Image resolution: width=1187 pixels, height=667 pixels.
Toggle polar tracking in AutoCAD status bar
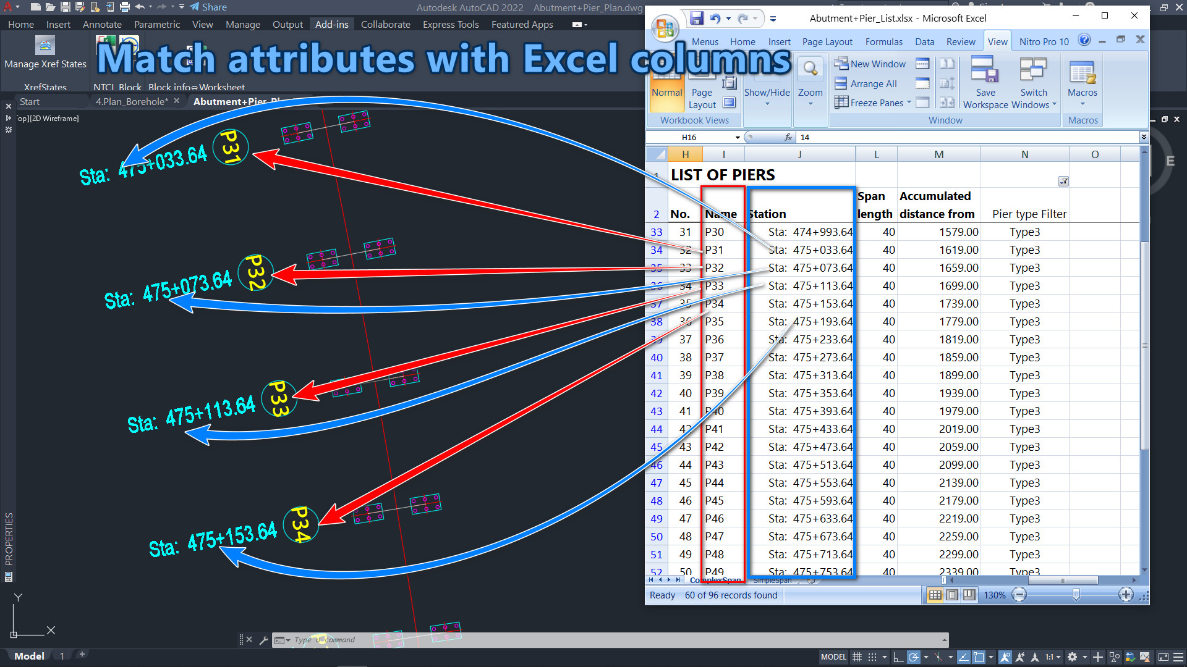(x=913, y=657)
